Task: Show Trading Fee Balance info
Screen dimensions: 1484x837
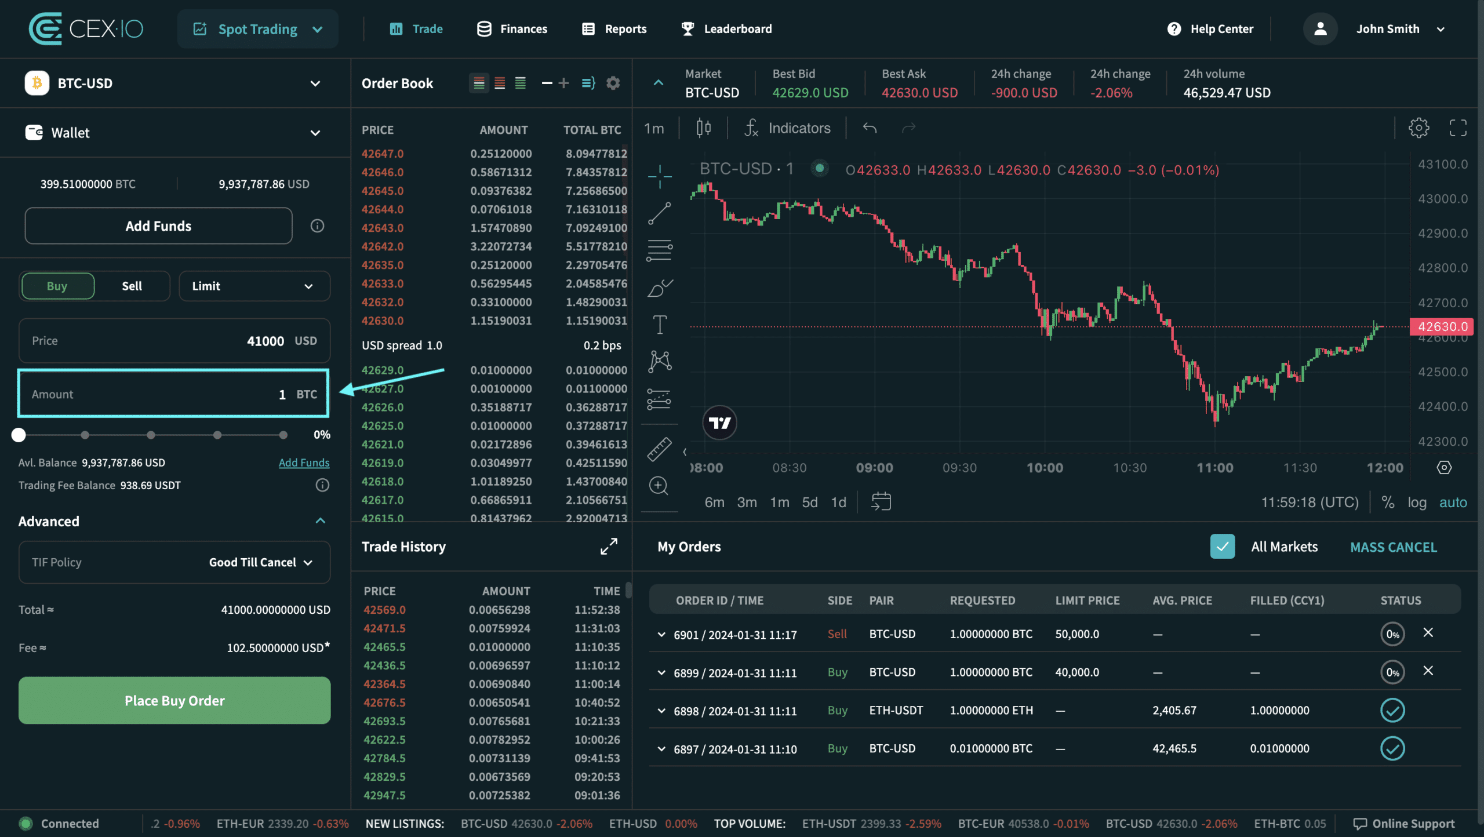Action: tap(322, 485)
